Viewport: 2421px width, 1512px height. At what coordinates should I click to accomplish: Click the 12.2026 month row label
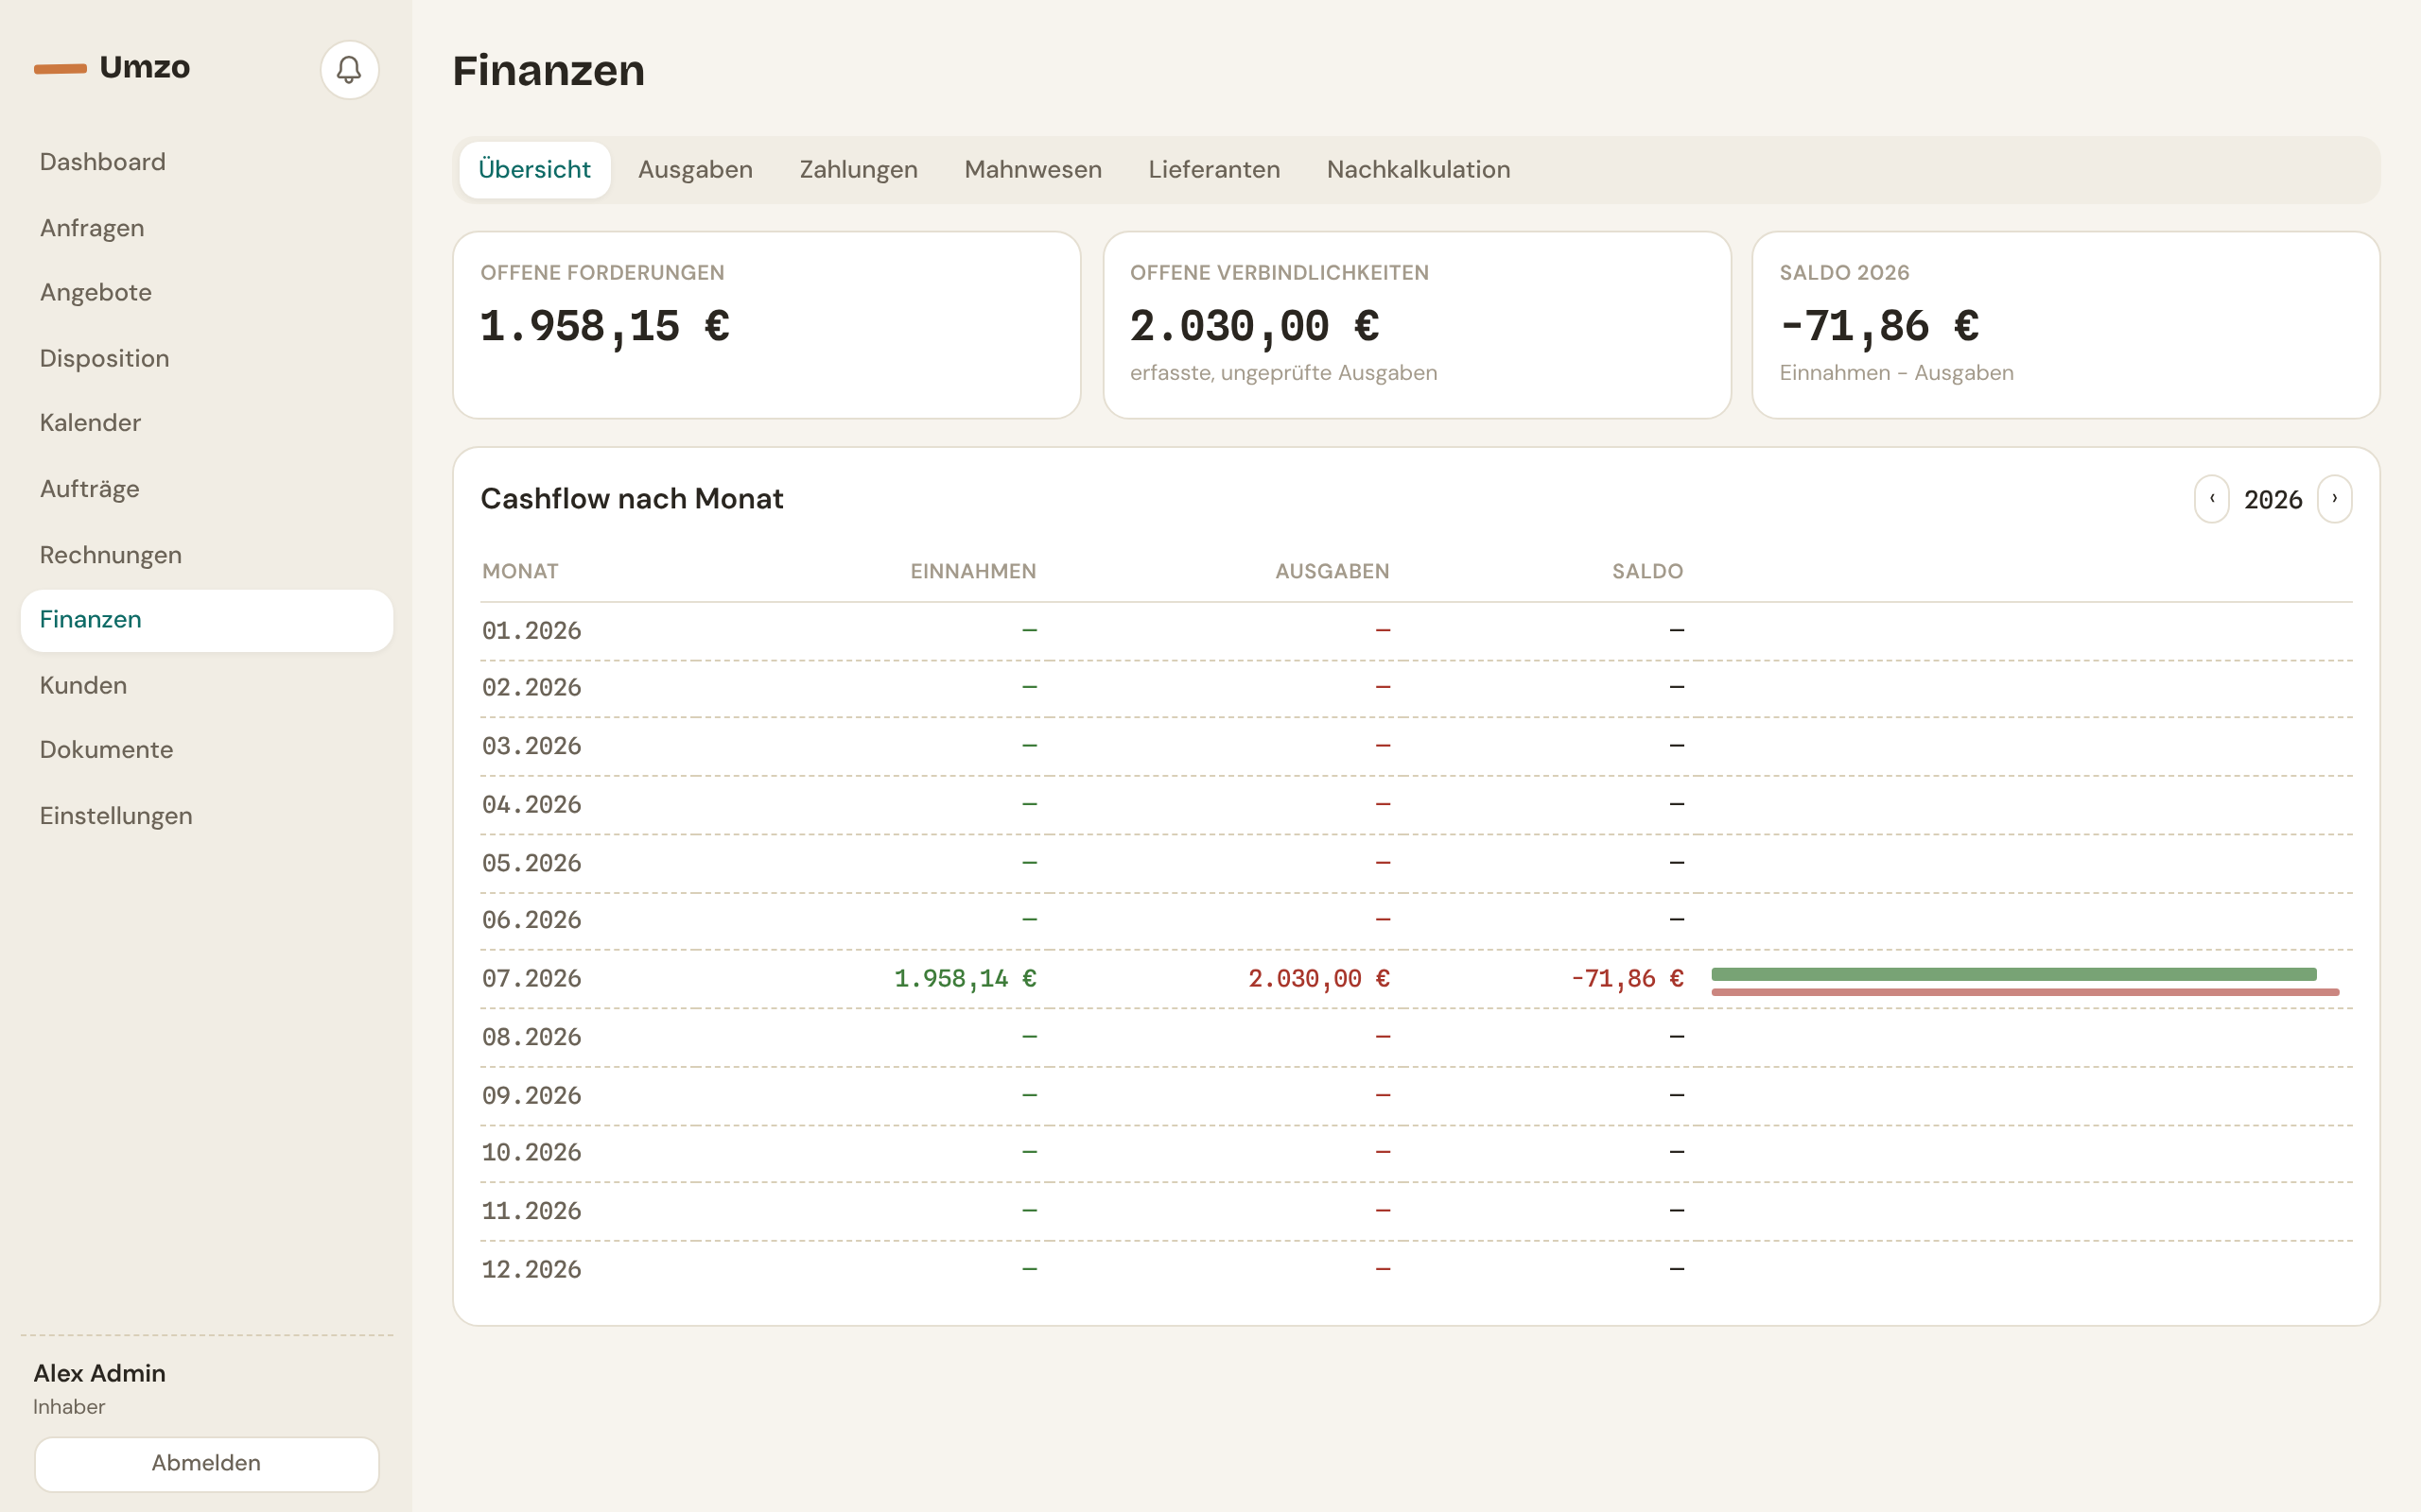(531, 1270)
